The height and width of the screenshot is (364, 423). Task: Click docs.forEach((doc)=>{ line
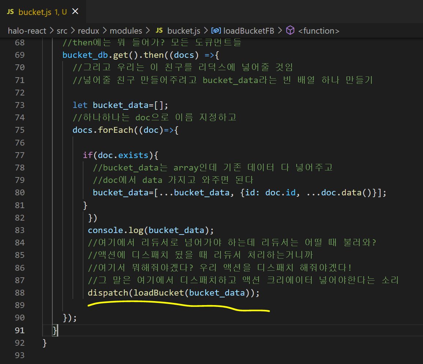click(126, 130)
